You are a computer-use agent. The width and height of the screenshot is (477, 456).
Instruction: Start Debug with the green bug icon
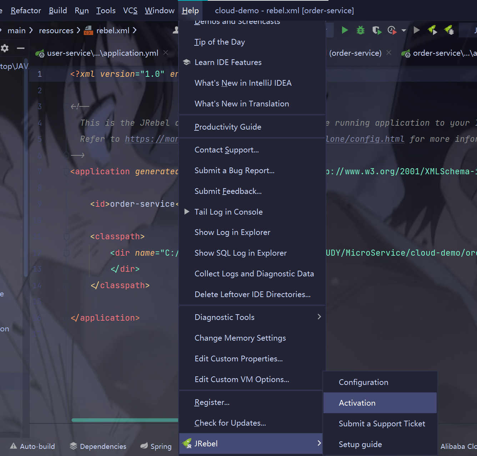click(x=361, y=30)
